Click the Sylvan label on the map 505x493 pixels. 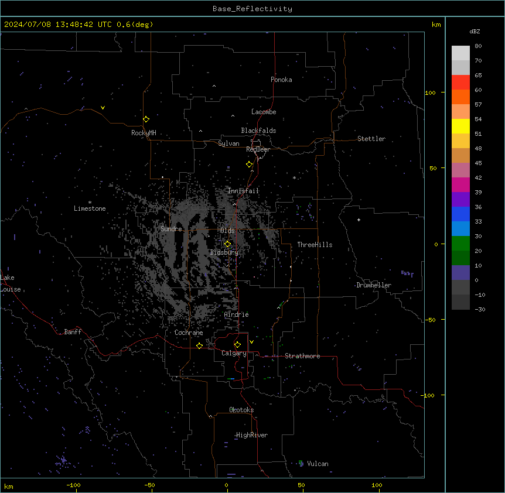click(x=228, y=143)
